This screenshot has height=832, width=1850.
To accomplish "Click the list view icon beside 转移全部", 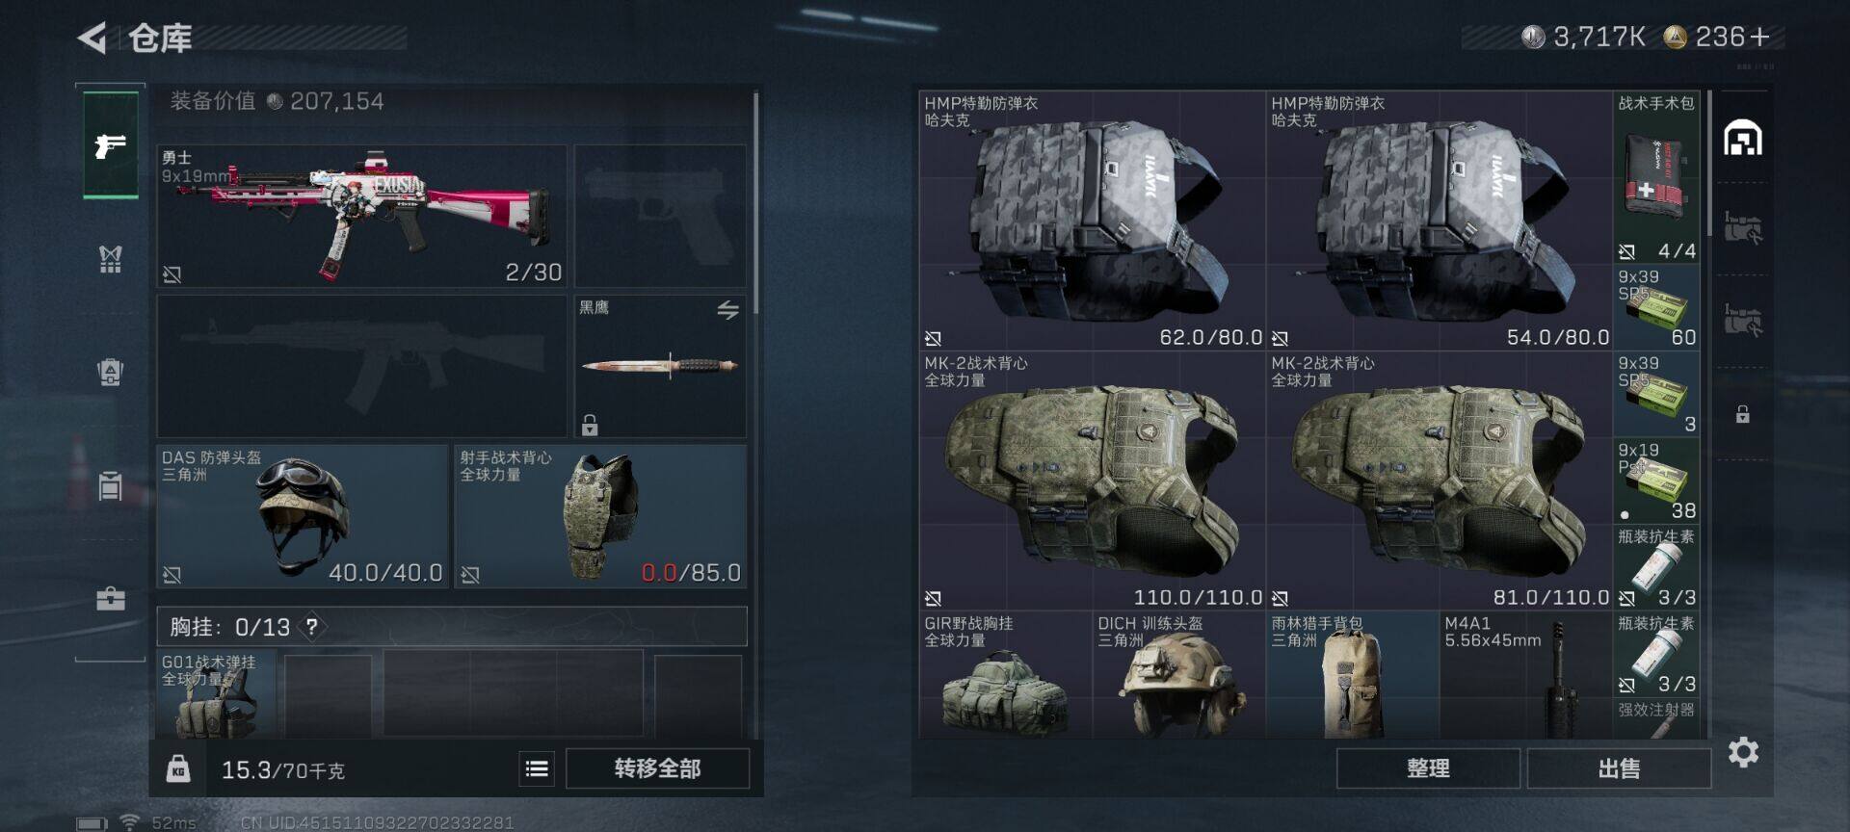I will point(537,768).
